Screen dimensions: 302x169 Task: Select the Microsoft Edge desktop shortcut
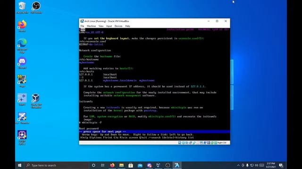(22, 46)
